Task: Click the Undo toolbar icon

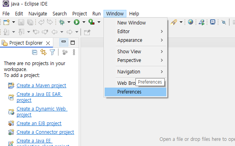Action: click(x=41, y=22)
